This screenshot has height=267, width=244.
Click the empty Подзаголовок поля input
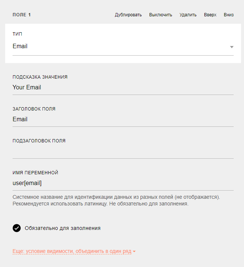click(123, 151)
